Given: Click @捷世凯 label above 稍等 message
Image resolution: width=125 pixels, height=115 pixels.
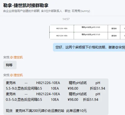Looking at the screenshot, I should click(x=17, y=57).
